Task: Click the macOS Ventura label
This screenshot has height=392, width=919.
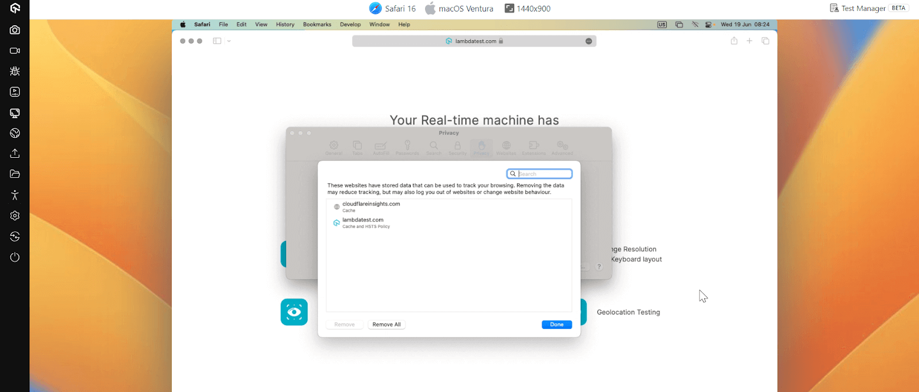Action: 459,8
